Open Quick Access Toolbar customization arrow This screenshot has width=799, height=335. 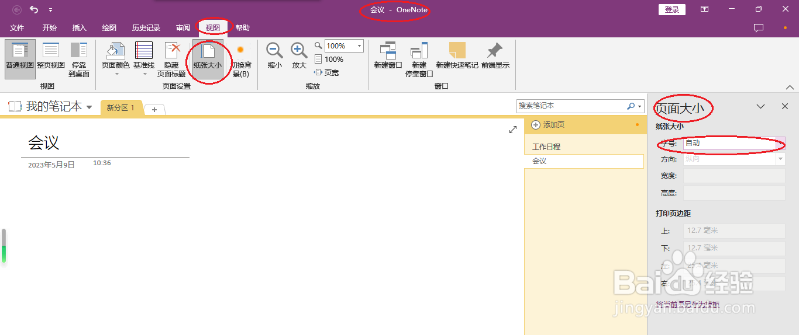point(50,10)
